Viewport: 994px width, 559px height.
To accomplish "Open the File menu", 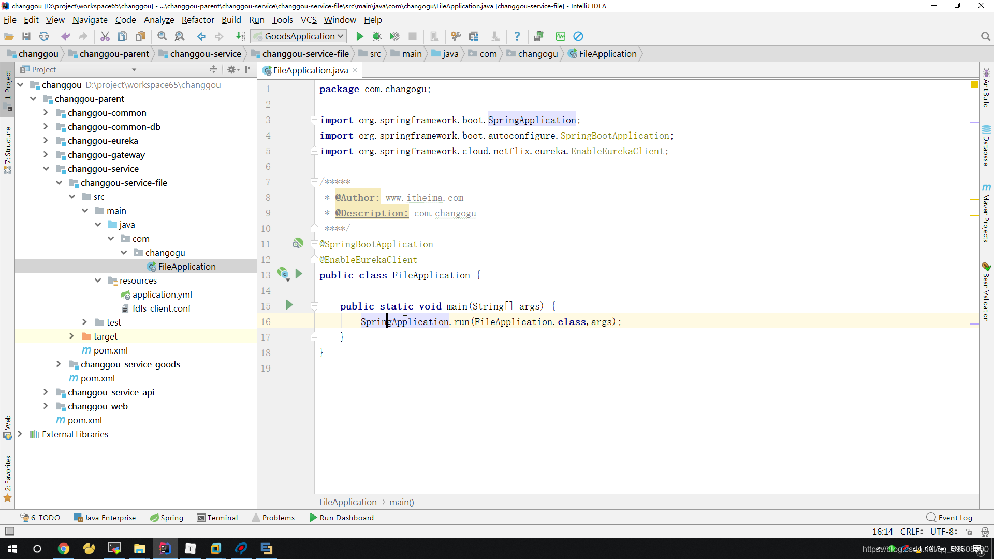I will (10, 20).
